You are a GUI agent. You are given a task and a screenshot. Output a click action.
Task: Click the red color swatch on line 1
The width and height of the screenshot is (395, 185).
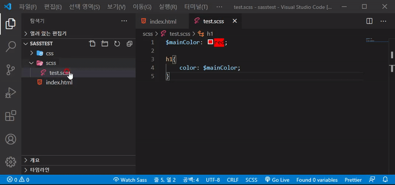pyautogui.click(x=210, y=42)
